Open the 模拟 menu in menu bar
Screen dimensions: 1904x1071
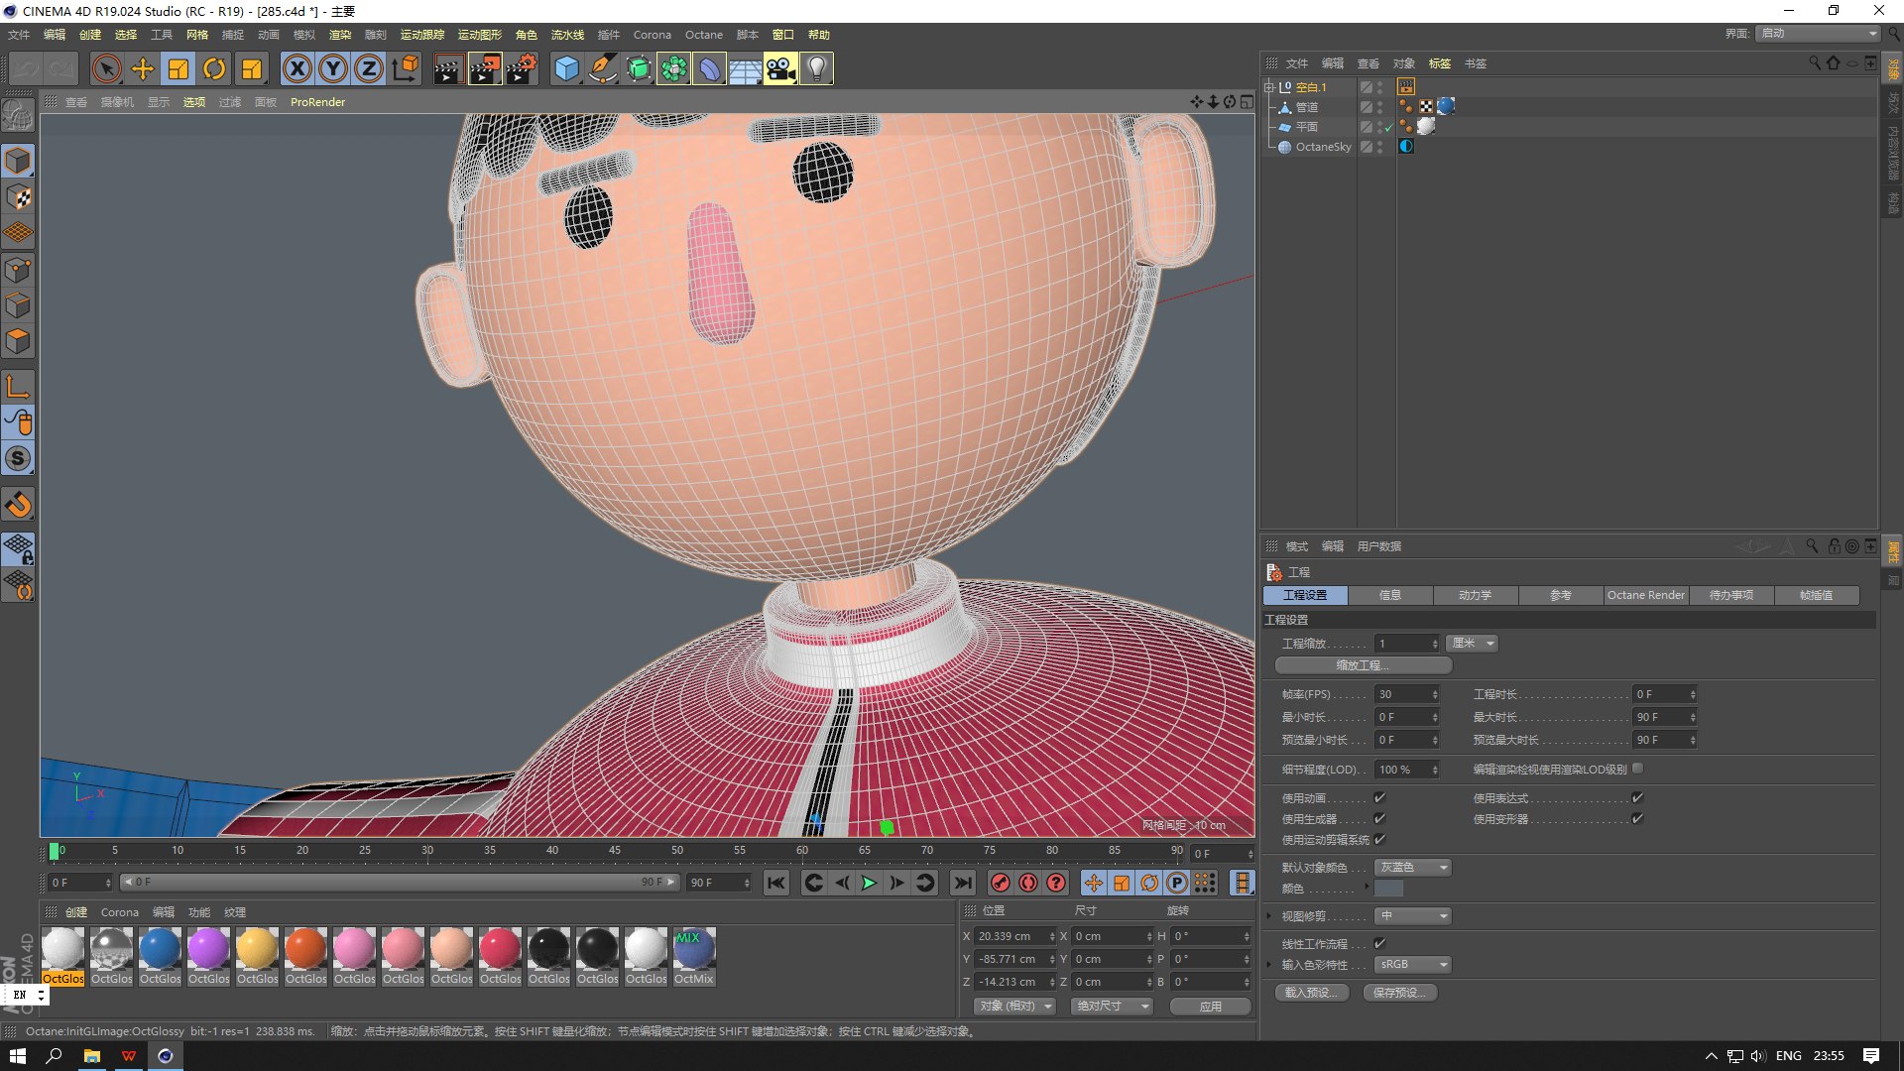pos(303,35)
